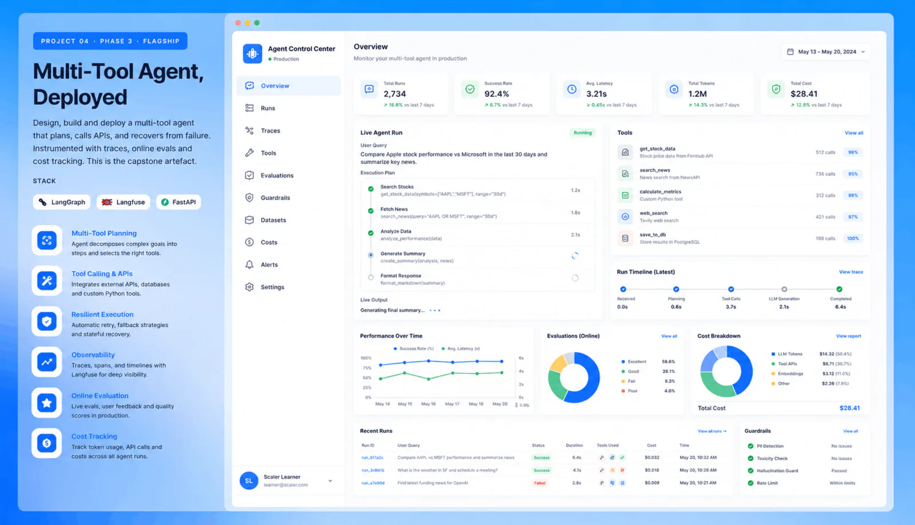Click the Datasets icon in sidebar

[x=249, y=220]
